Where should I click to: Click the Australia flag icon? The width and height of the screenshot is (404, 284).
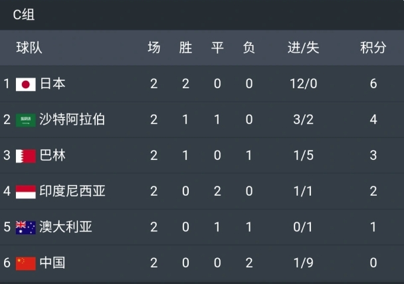[25, 228]
